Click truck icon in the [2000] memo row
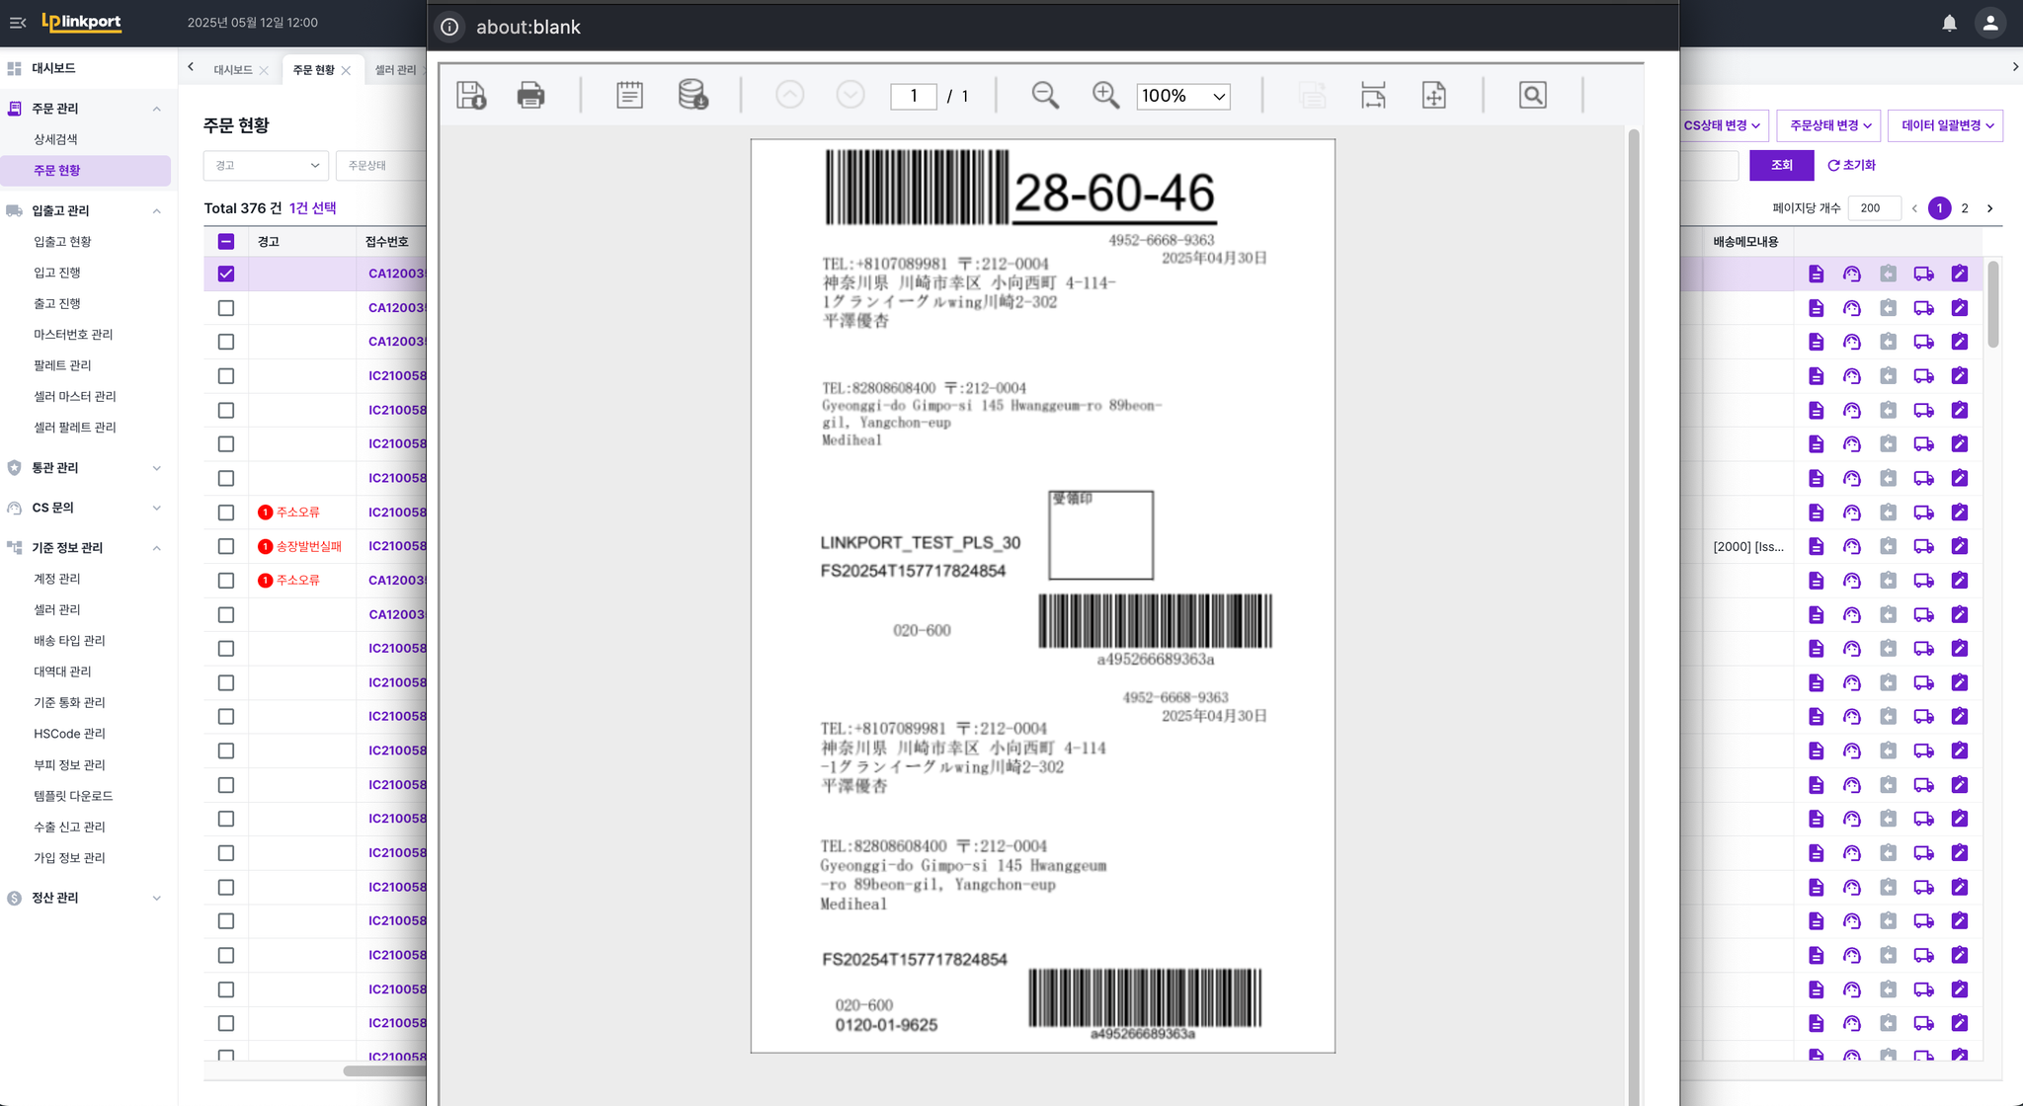Image resolution: width=2023 pixels, height=1106 pixels. [x=1923, y=546]
